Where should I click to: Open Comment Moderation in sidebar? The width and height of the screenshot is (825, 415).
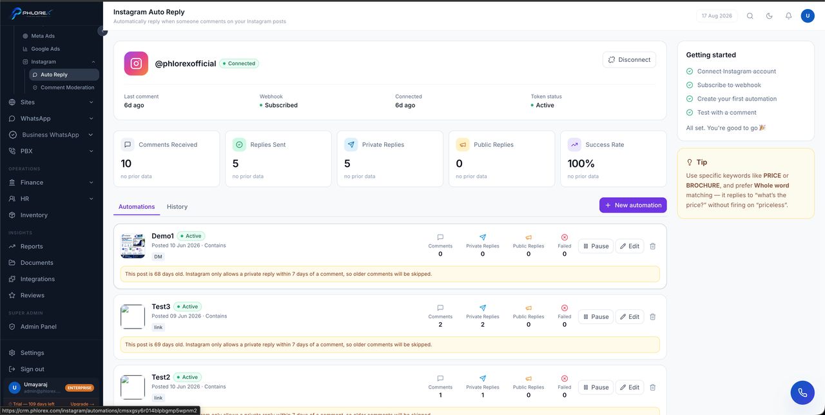click(64, 88)
